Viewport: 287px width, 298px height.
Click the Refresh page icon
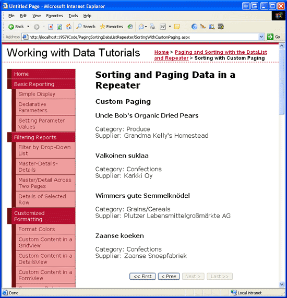pos(59,27)
